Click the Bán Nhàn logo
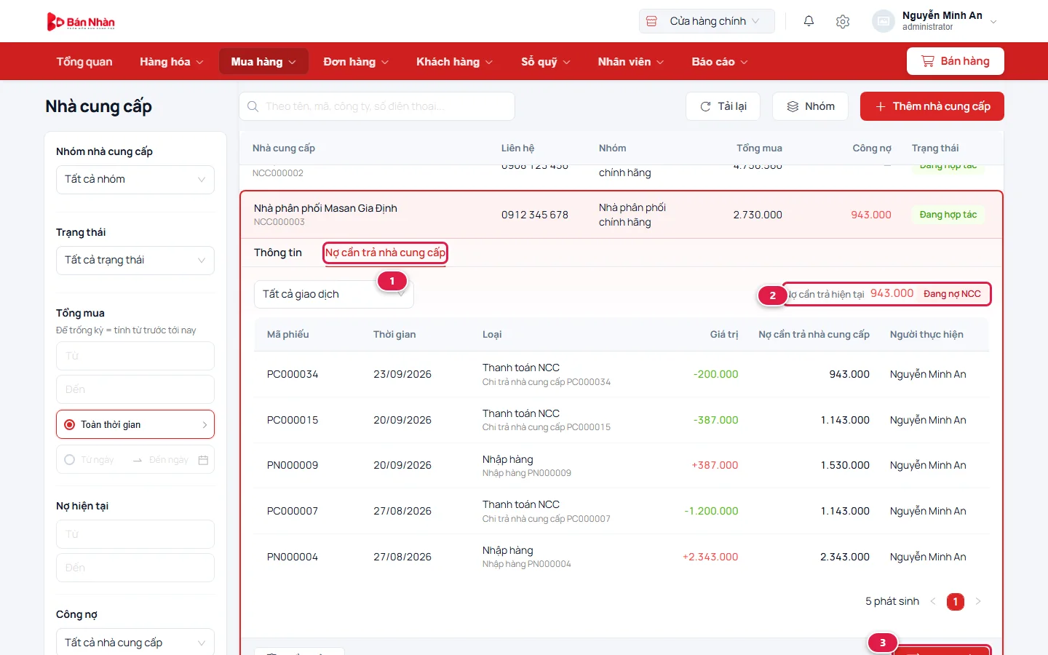Image resolution: width=1048 pixels, height=655 pixels. (81, 22)
